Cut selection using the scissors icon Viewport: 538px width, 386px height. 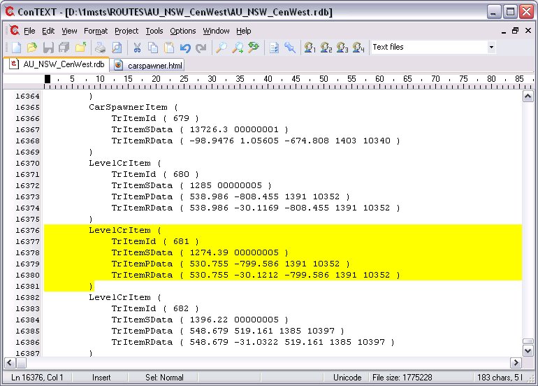pyautogui.click(x=137, y=48)
